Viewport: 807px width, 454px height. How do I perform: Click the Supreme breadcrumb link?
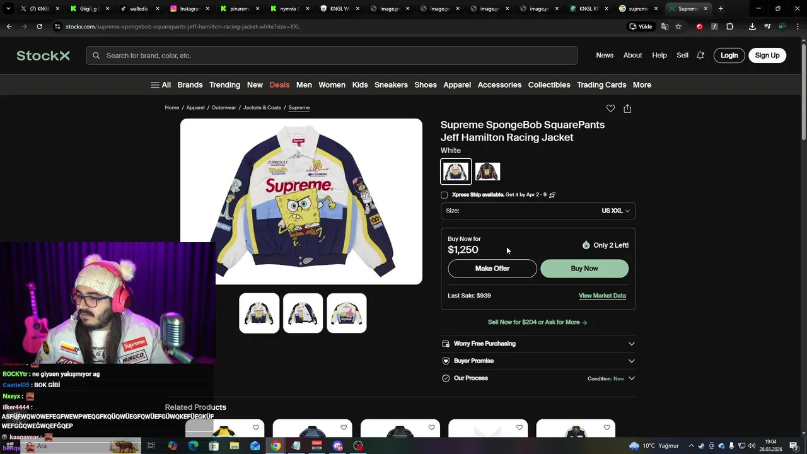coord(299,108)
